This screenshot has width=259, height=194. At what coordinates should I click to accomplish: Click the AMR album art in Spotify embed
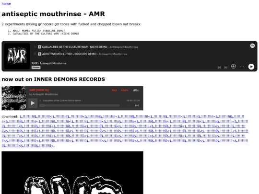pyautogui.click(x=17, y=56)
